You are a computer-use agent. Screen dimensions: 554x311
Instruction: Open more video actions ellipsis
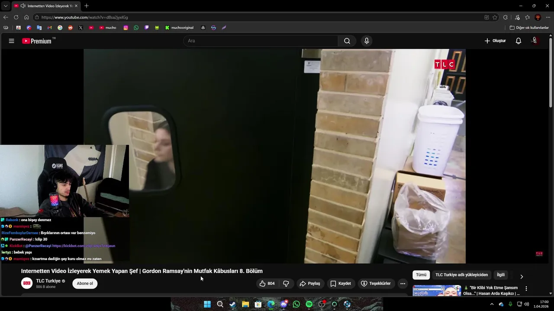point(403,284)
